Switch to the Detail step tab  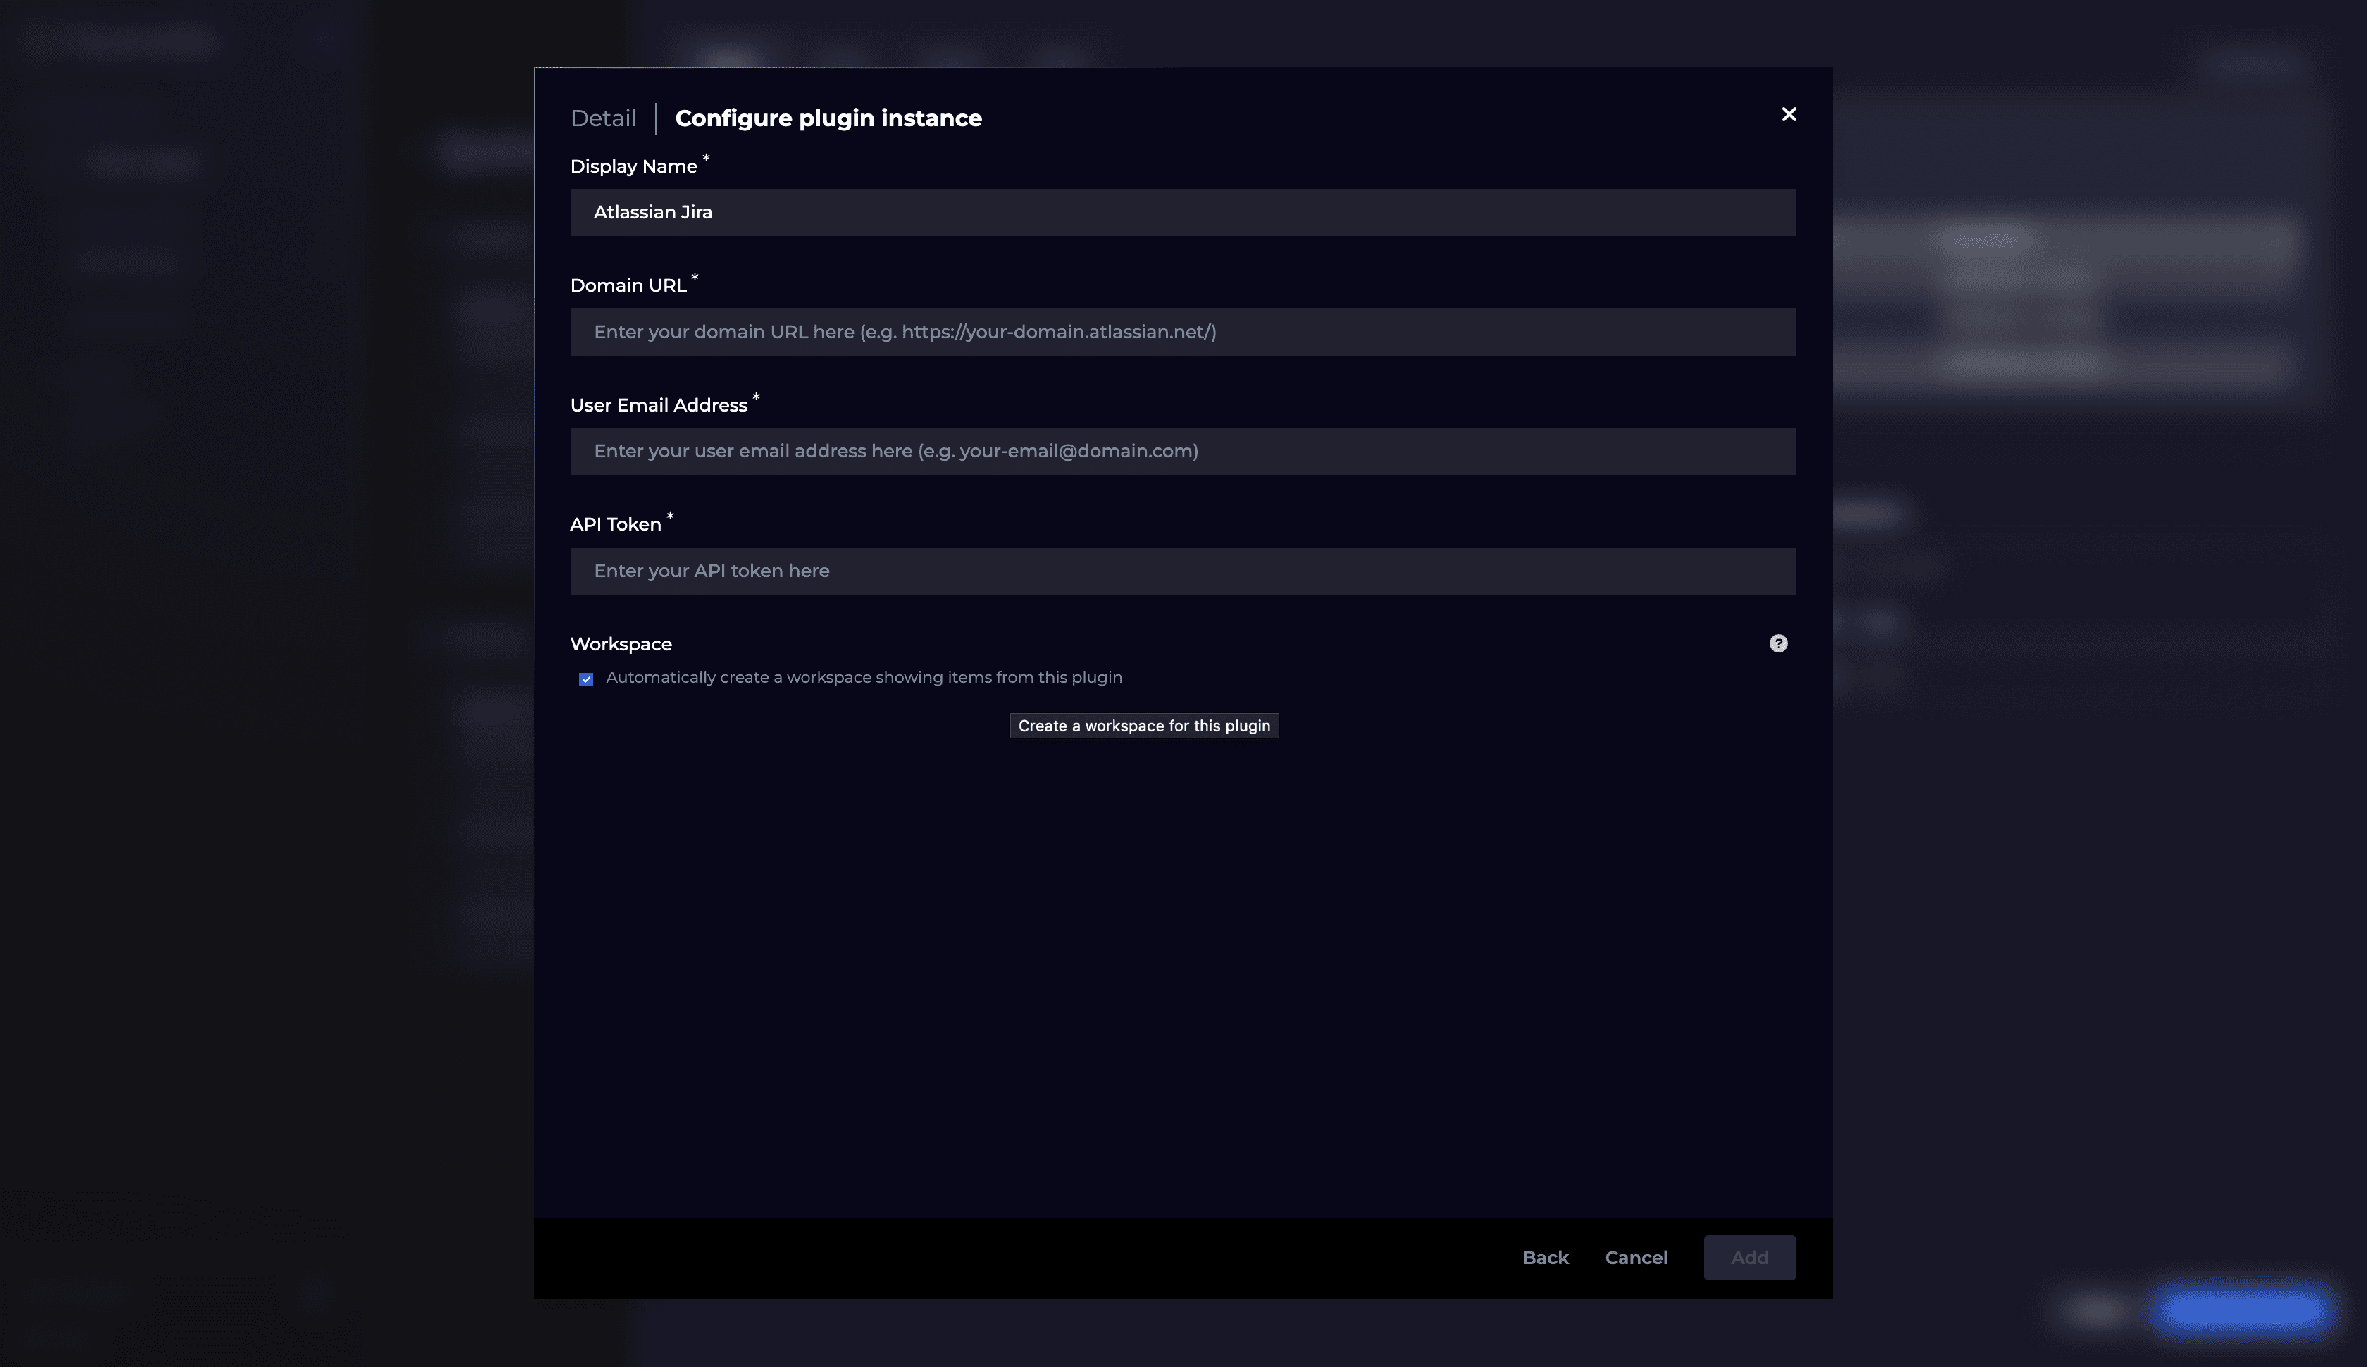604,118
